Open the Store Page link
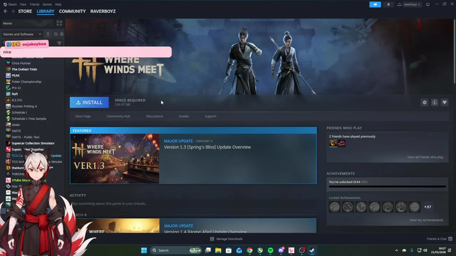 pos(83,116)
